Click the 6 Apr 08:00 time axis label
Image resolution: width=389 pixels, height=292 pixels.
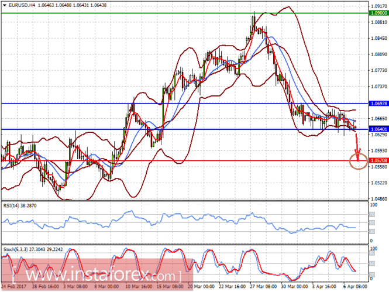point(355,286)
